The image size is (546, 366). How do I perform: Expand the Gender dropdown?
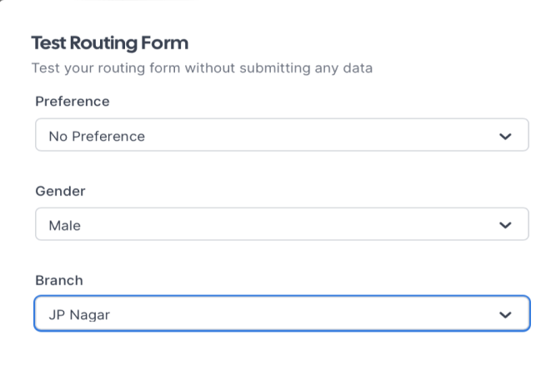tap(282, 225)
